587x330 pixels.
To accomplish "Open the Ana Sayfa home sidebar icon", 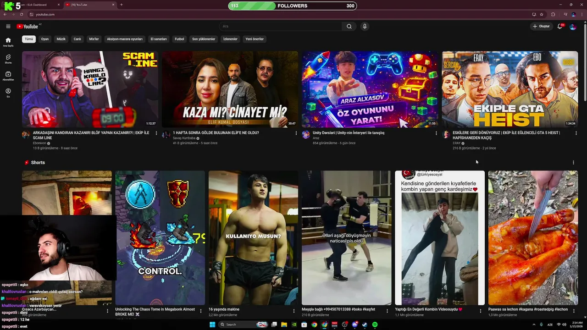I will [x=8, y=42].
